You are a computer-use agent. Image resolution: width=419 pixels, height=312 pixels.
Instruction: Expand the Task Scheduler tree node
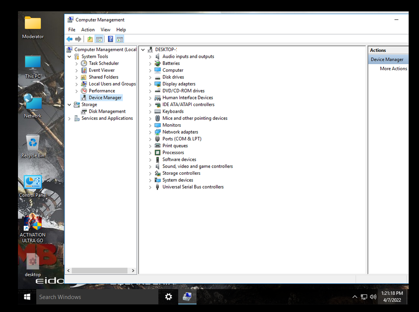[77, 64]
